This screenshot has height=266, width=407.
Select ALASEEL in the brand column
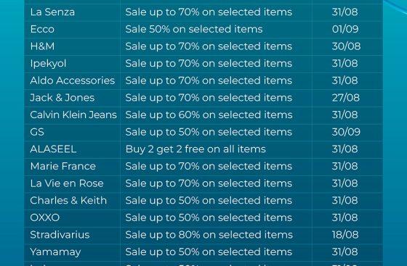click(53, 149)
